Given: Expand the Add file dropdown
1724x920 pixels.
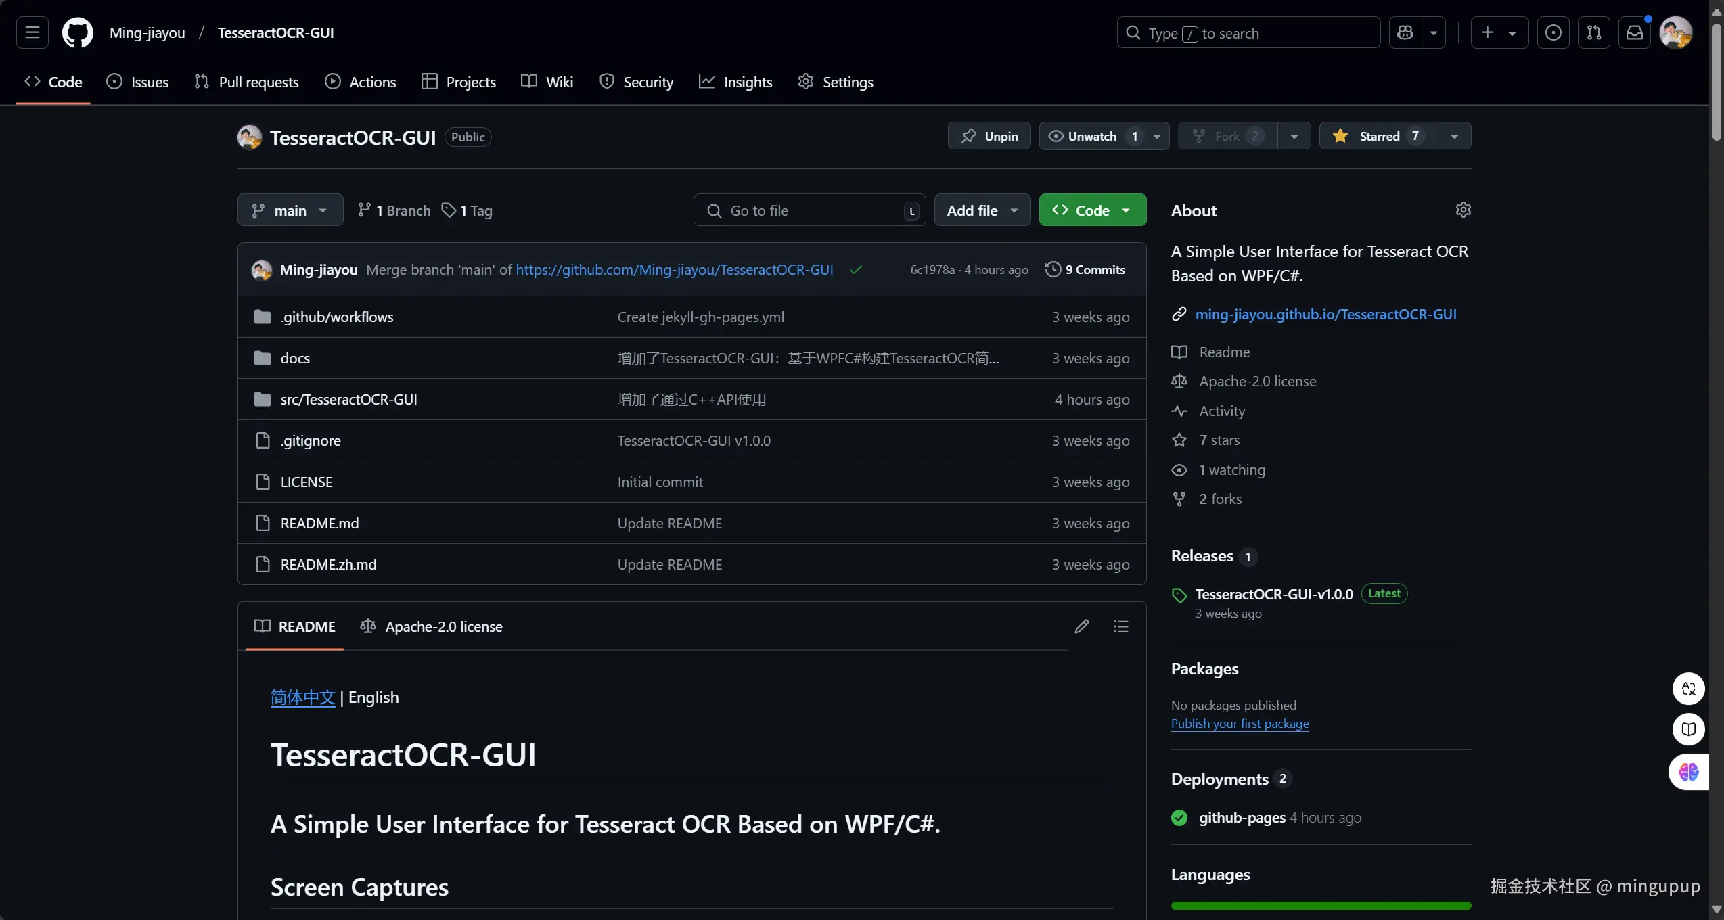Looking at the screenshot, I should [x=982, y=210].
